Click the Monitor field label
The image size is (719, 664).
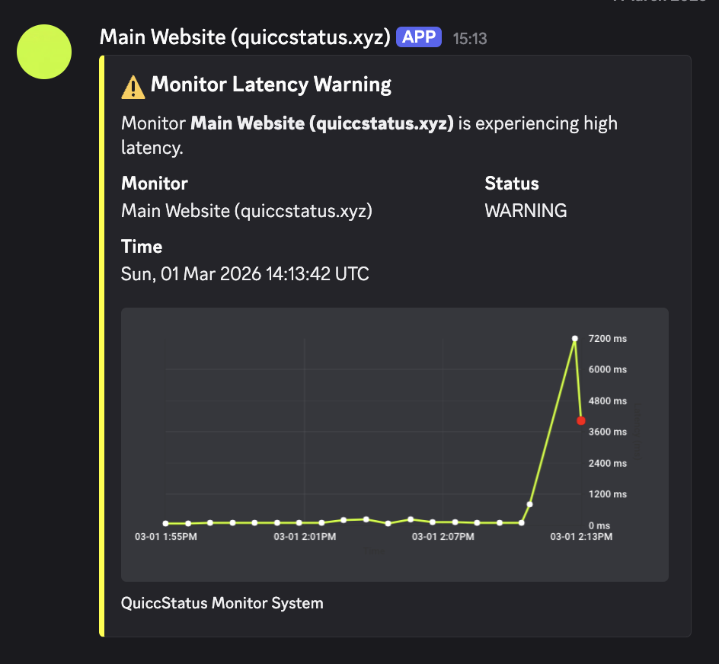click(154, 184)
